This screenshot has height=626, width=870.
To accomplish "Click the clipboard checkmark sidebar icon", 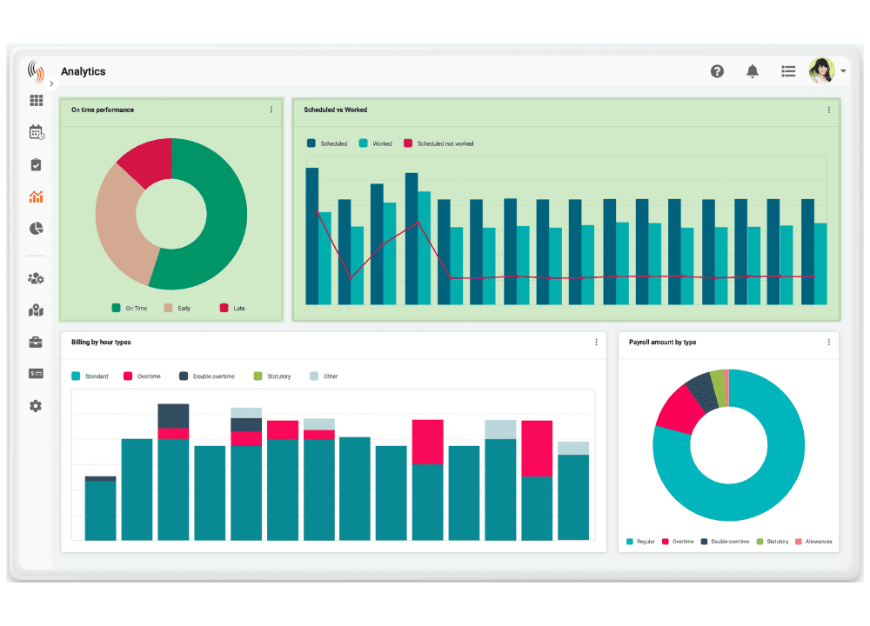I will (36, 165).
